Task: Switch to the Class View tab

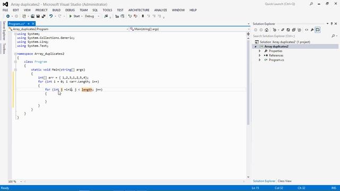Action: 285,181
